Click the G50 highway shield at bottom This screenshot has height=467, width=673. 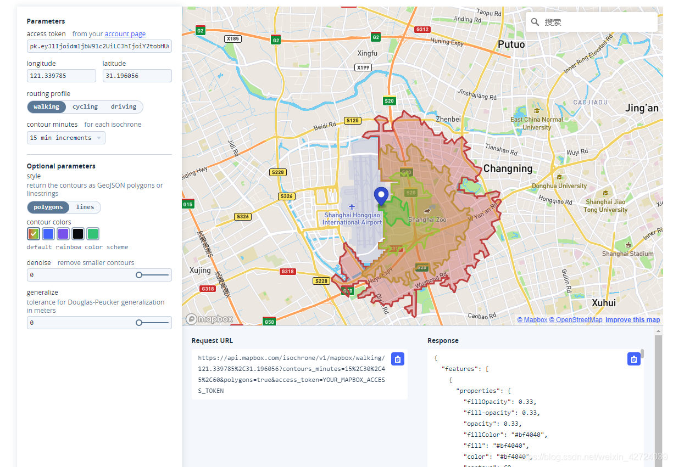tap(269, 322)
